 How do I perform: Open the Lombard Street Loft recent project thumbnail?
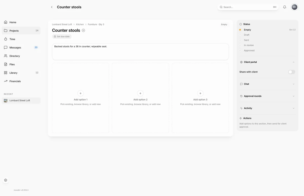(6, 101)
